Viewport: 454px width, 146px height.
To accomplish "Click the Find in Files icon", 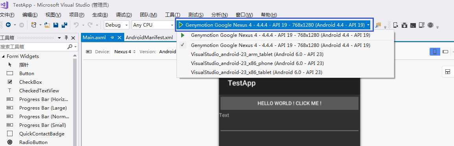I will [379, 25].
